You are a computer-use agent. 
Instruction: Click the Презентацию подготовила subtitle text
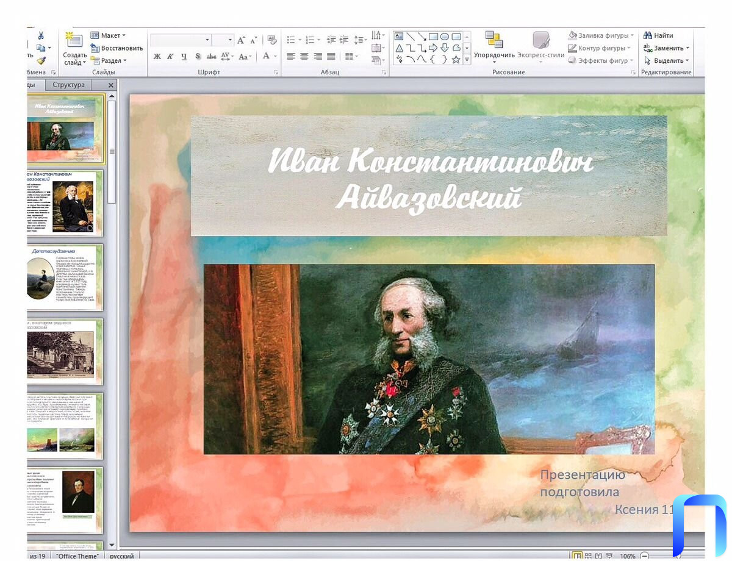tap(583, 484)
